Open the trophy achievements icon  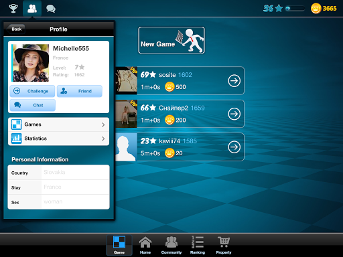pos(13,9)
